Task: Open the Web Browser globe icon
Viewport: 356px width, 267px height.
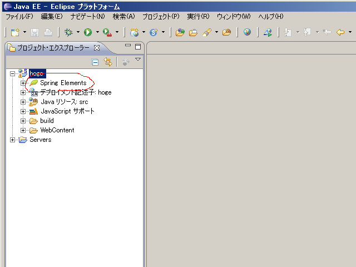Action: (x=247, y=32)
